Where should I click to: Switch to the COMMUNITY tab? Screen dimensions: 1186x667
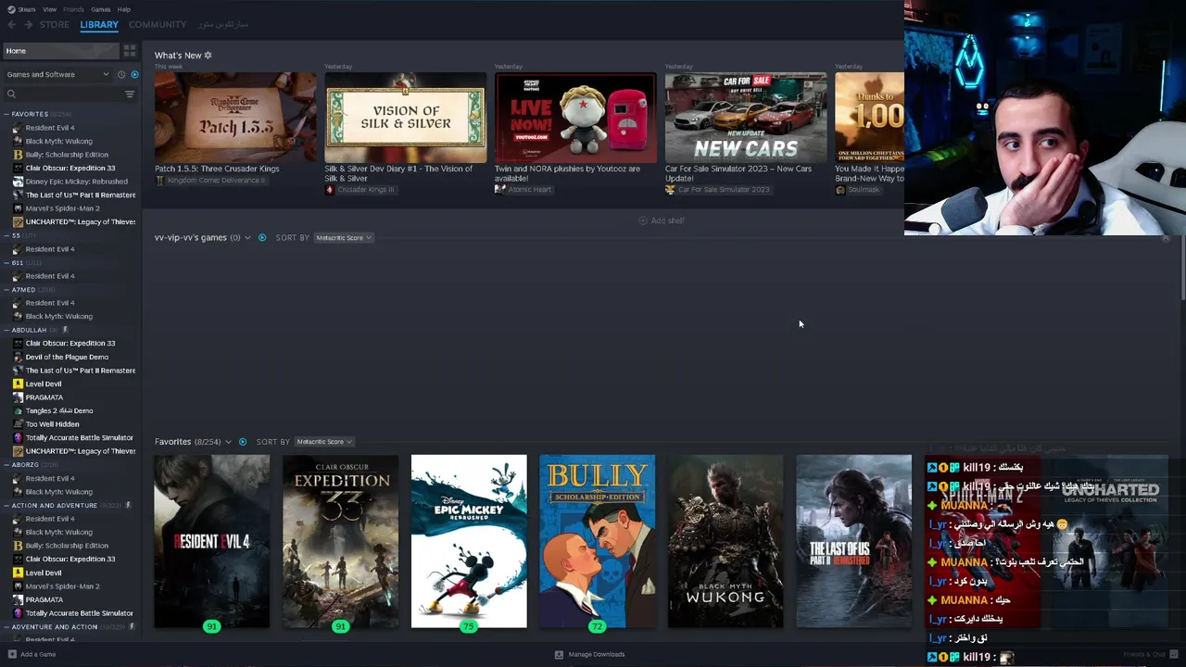coord(158,25)
